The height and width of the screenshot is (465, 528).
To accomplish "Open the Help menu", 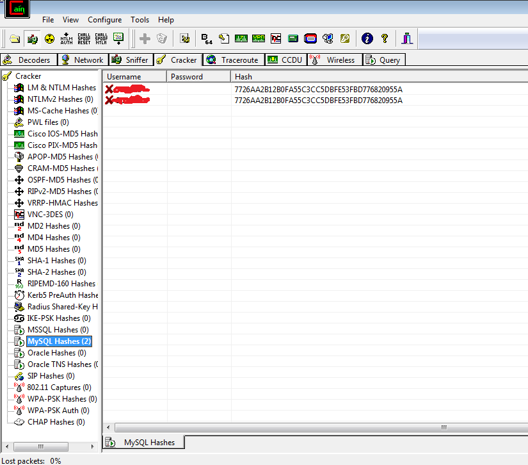I will point(166,20).
